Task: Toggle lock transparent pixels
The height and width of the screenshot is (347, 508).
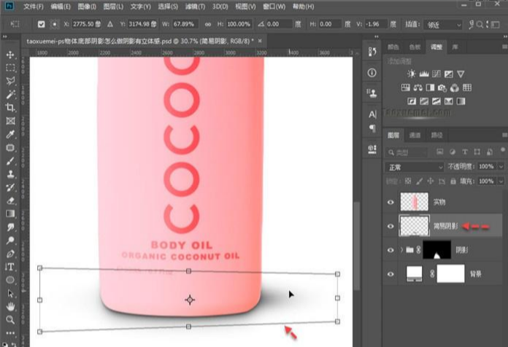Action: (x=408, y=182)
